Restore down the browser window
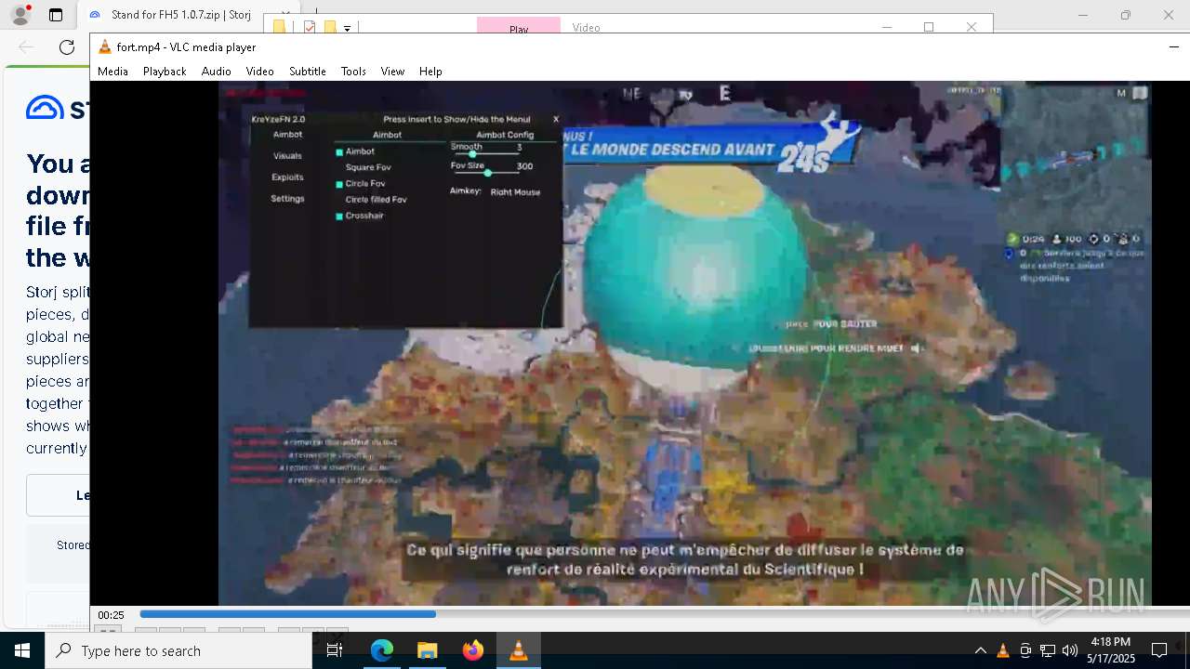Screen dimensions: 1190x669 [1126, 15]
